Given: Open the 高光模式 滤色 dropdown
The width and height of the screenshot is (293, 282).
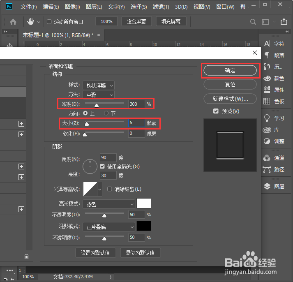Looking at the screenshot, I should tap(109, 204).
